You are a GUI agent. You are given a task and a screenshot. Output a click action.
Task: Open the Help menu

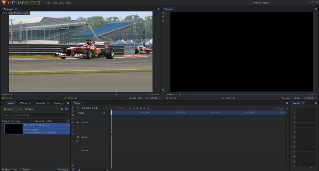[68, 3]
